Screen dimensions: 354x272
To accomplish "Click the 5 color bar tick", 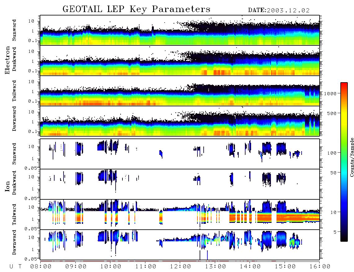I will (x=335, y=232).
